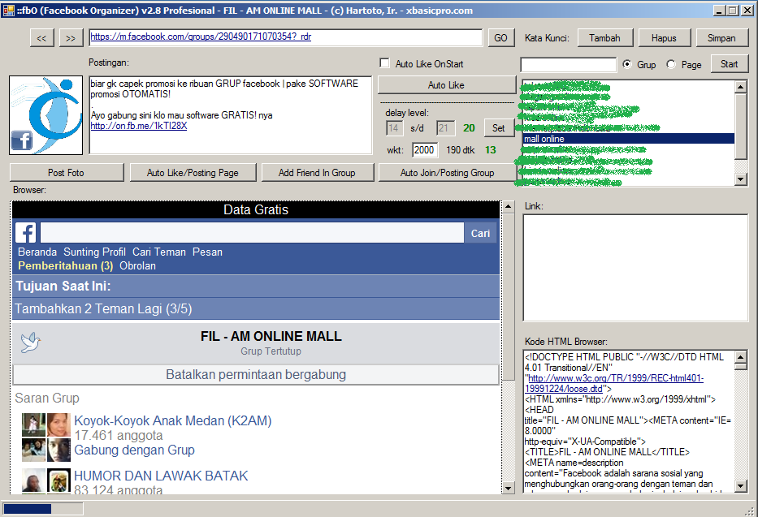The height and width of the screenshot is (517, 758).
Task: Open HUMOR DAN LAWAK BATAK group
Action: 161,476
